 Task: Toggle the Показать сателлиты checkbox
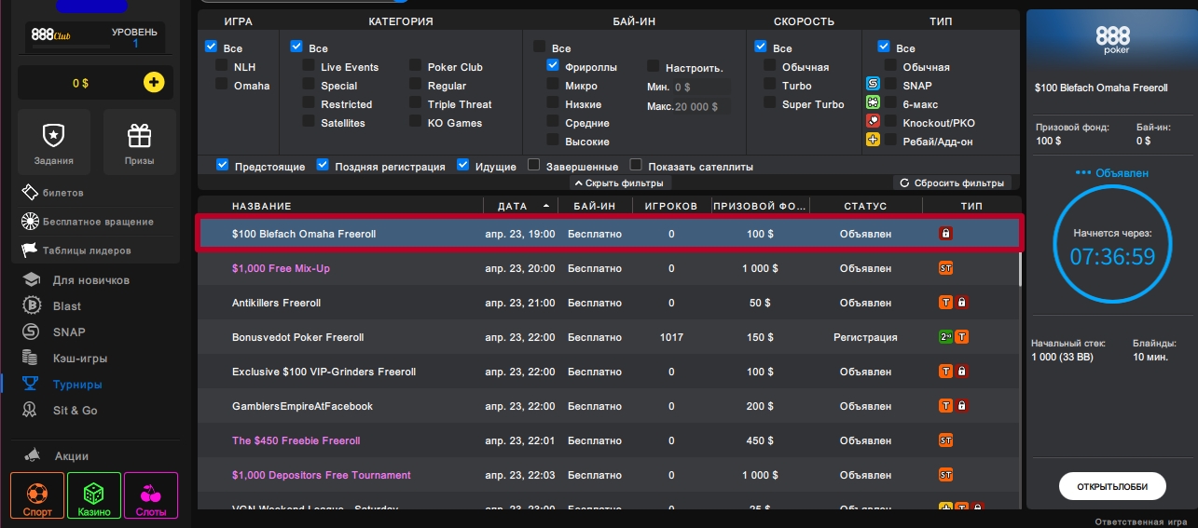pyautogui.click(x=636, y=165)
